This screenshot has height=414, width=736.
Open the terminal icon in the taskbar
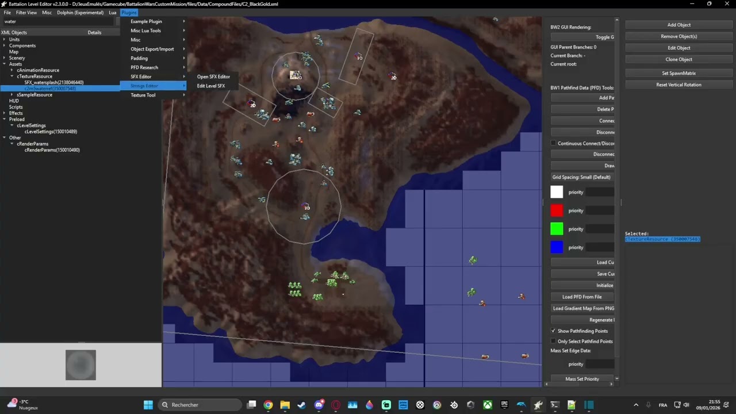pyautogui.click(x=555, y=405)
